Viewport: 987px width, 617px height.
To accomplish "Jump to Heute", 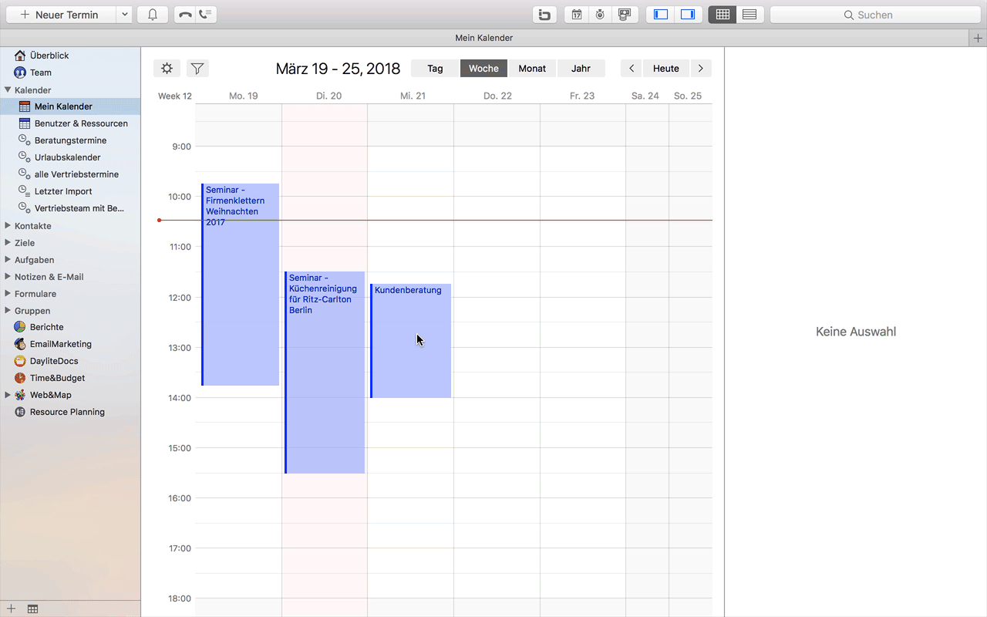I will tap(666, 69).
